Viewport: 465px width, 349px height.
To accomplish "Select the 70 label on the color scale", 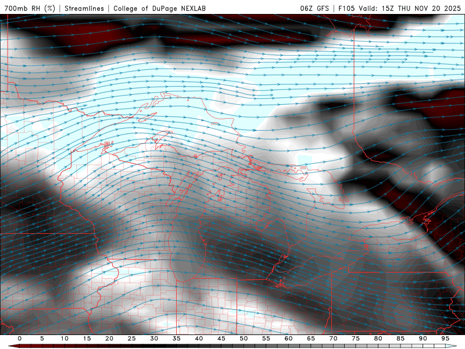I will 333,339.
